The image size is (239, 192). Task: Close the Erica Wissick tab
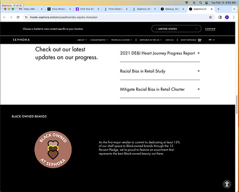70,9
